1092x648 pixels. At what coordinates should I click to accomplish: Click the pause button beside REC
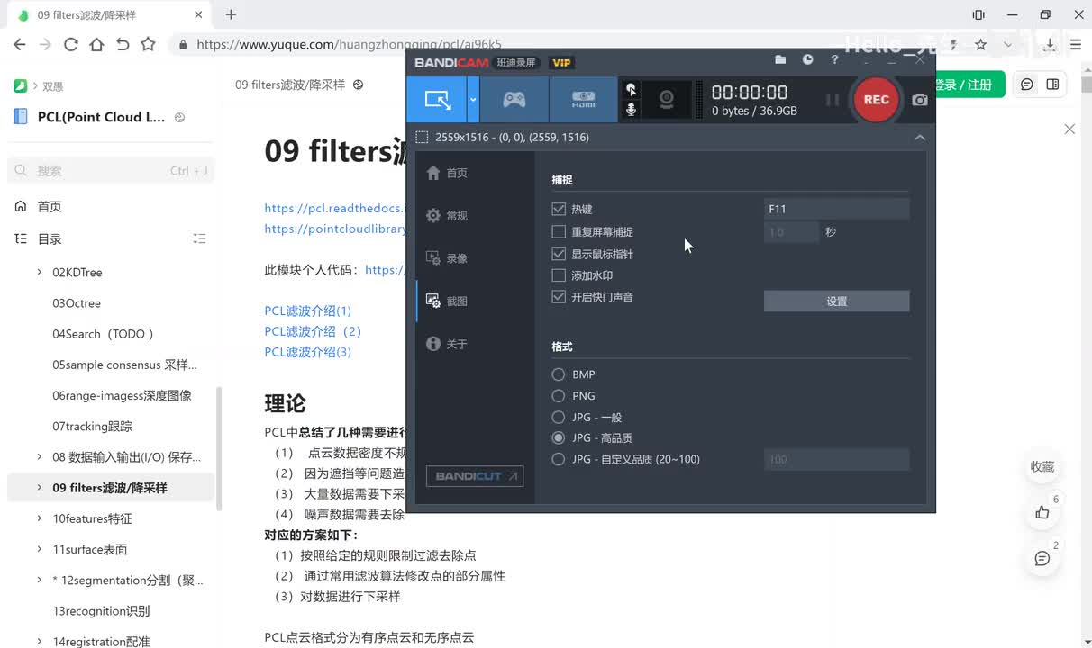point(833,100)
